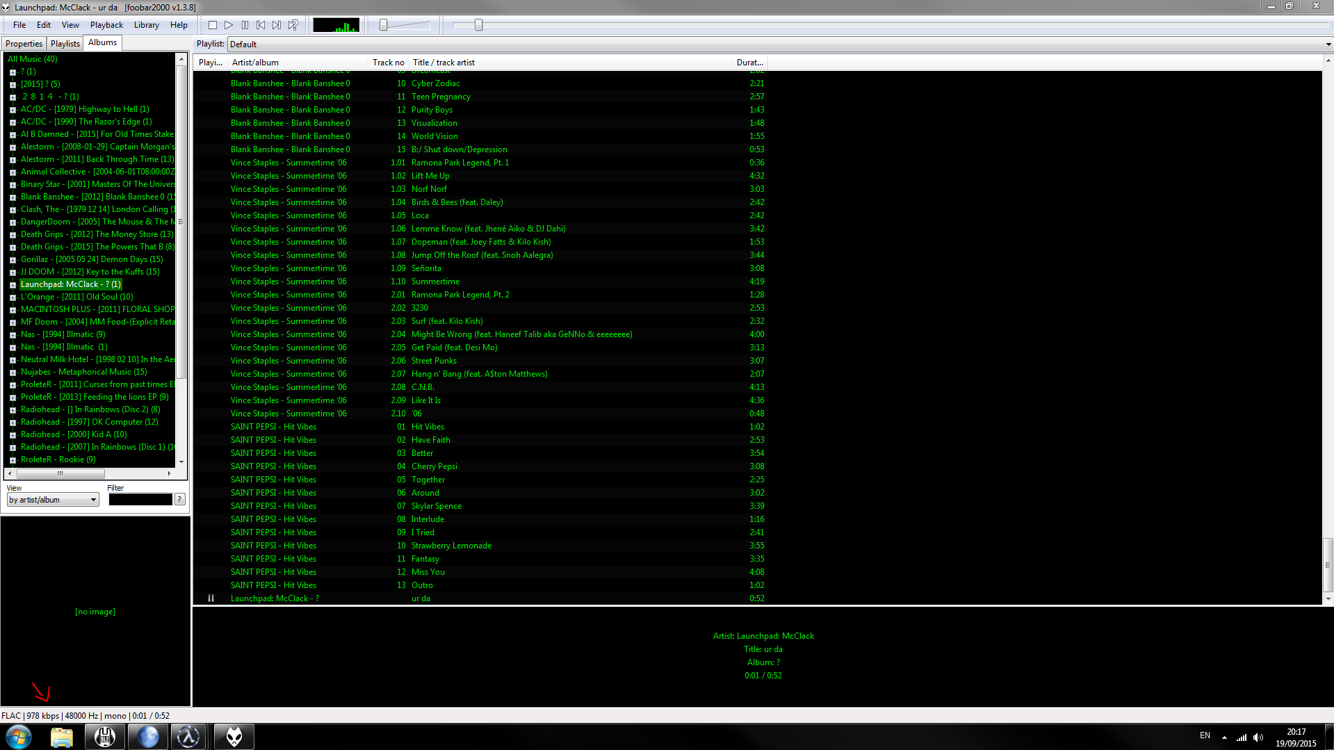Select the track Señorita
The height and width of the screenshot is (750, 1334).
click(x=426, y=268)
